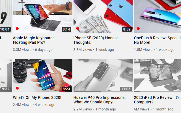This screenshot has height=113, width=181.
Task: Click red dot on What's On My Phone thumbnail
Action: (x=17, y=88)
